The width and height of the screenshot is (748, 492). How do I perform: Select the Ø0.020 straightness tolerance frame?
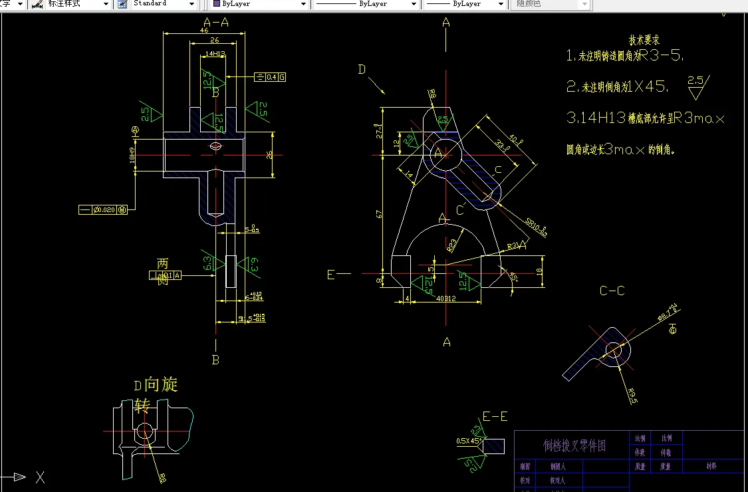point(103,209)
